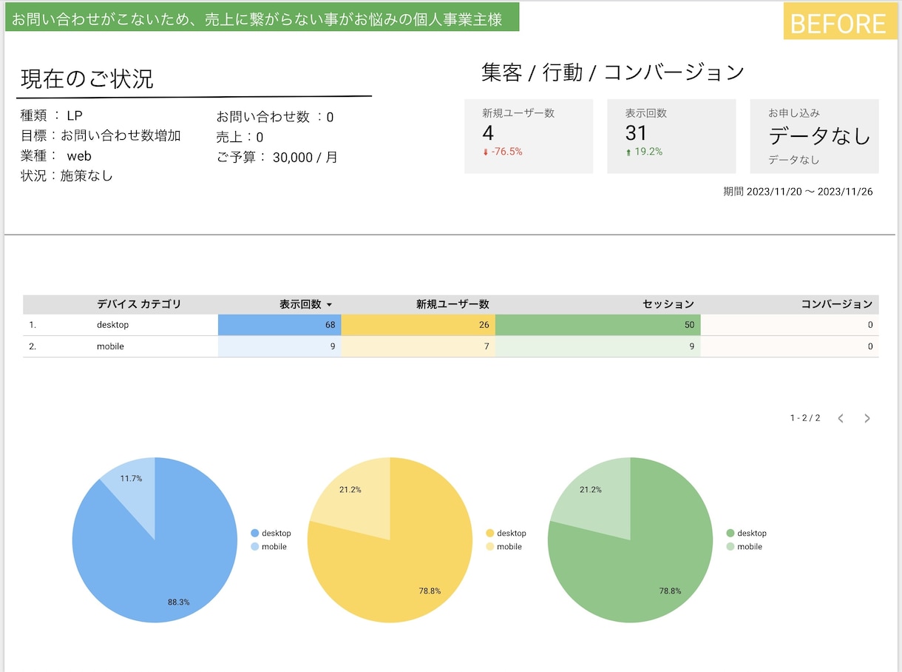This screenshot has width=902, height=672.
Task: Click the 売上：0 text
Action: pyautogui.click(x=240, y=137)
